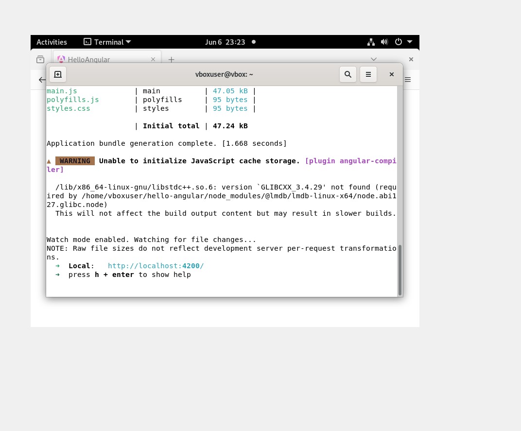Screen dimensions: 521x431
Task: Click the network status icon
Action: point(371,42)
